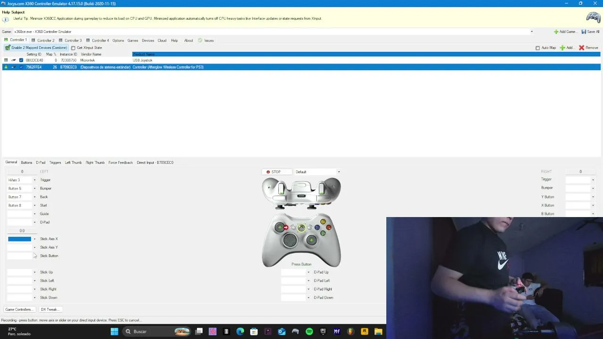
Task: Open Spotify from the taskbar
Action: click(309, 331)
